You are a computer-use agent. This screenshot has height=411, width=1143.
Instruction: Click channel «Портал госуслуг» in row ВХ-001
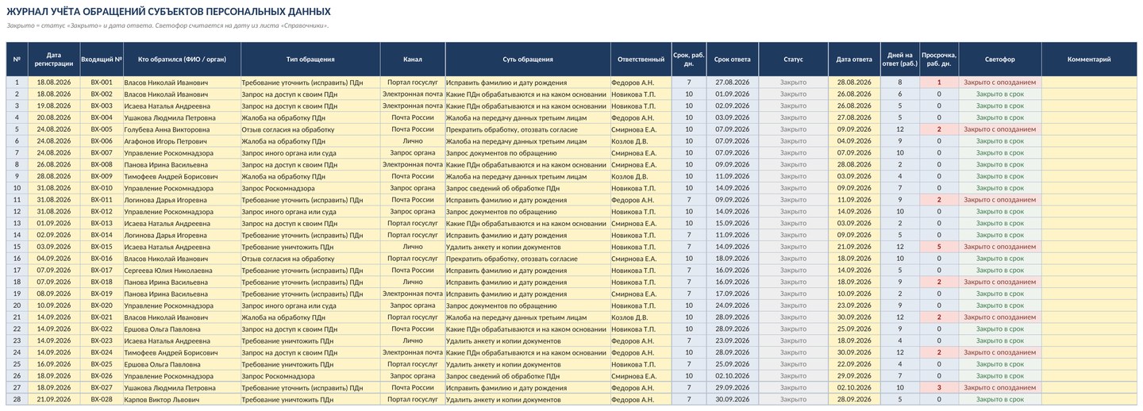tap(413, 83)
